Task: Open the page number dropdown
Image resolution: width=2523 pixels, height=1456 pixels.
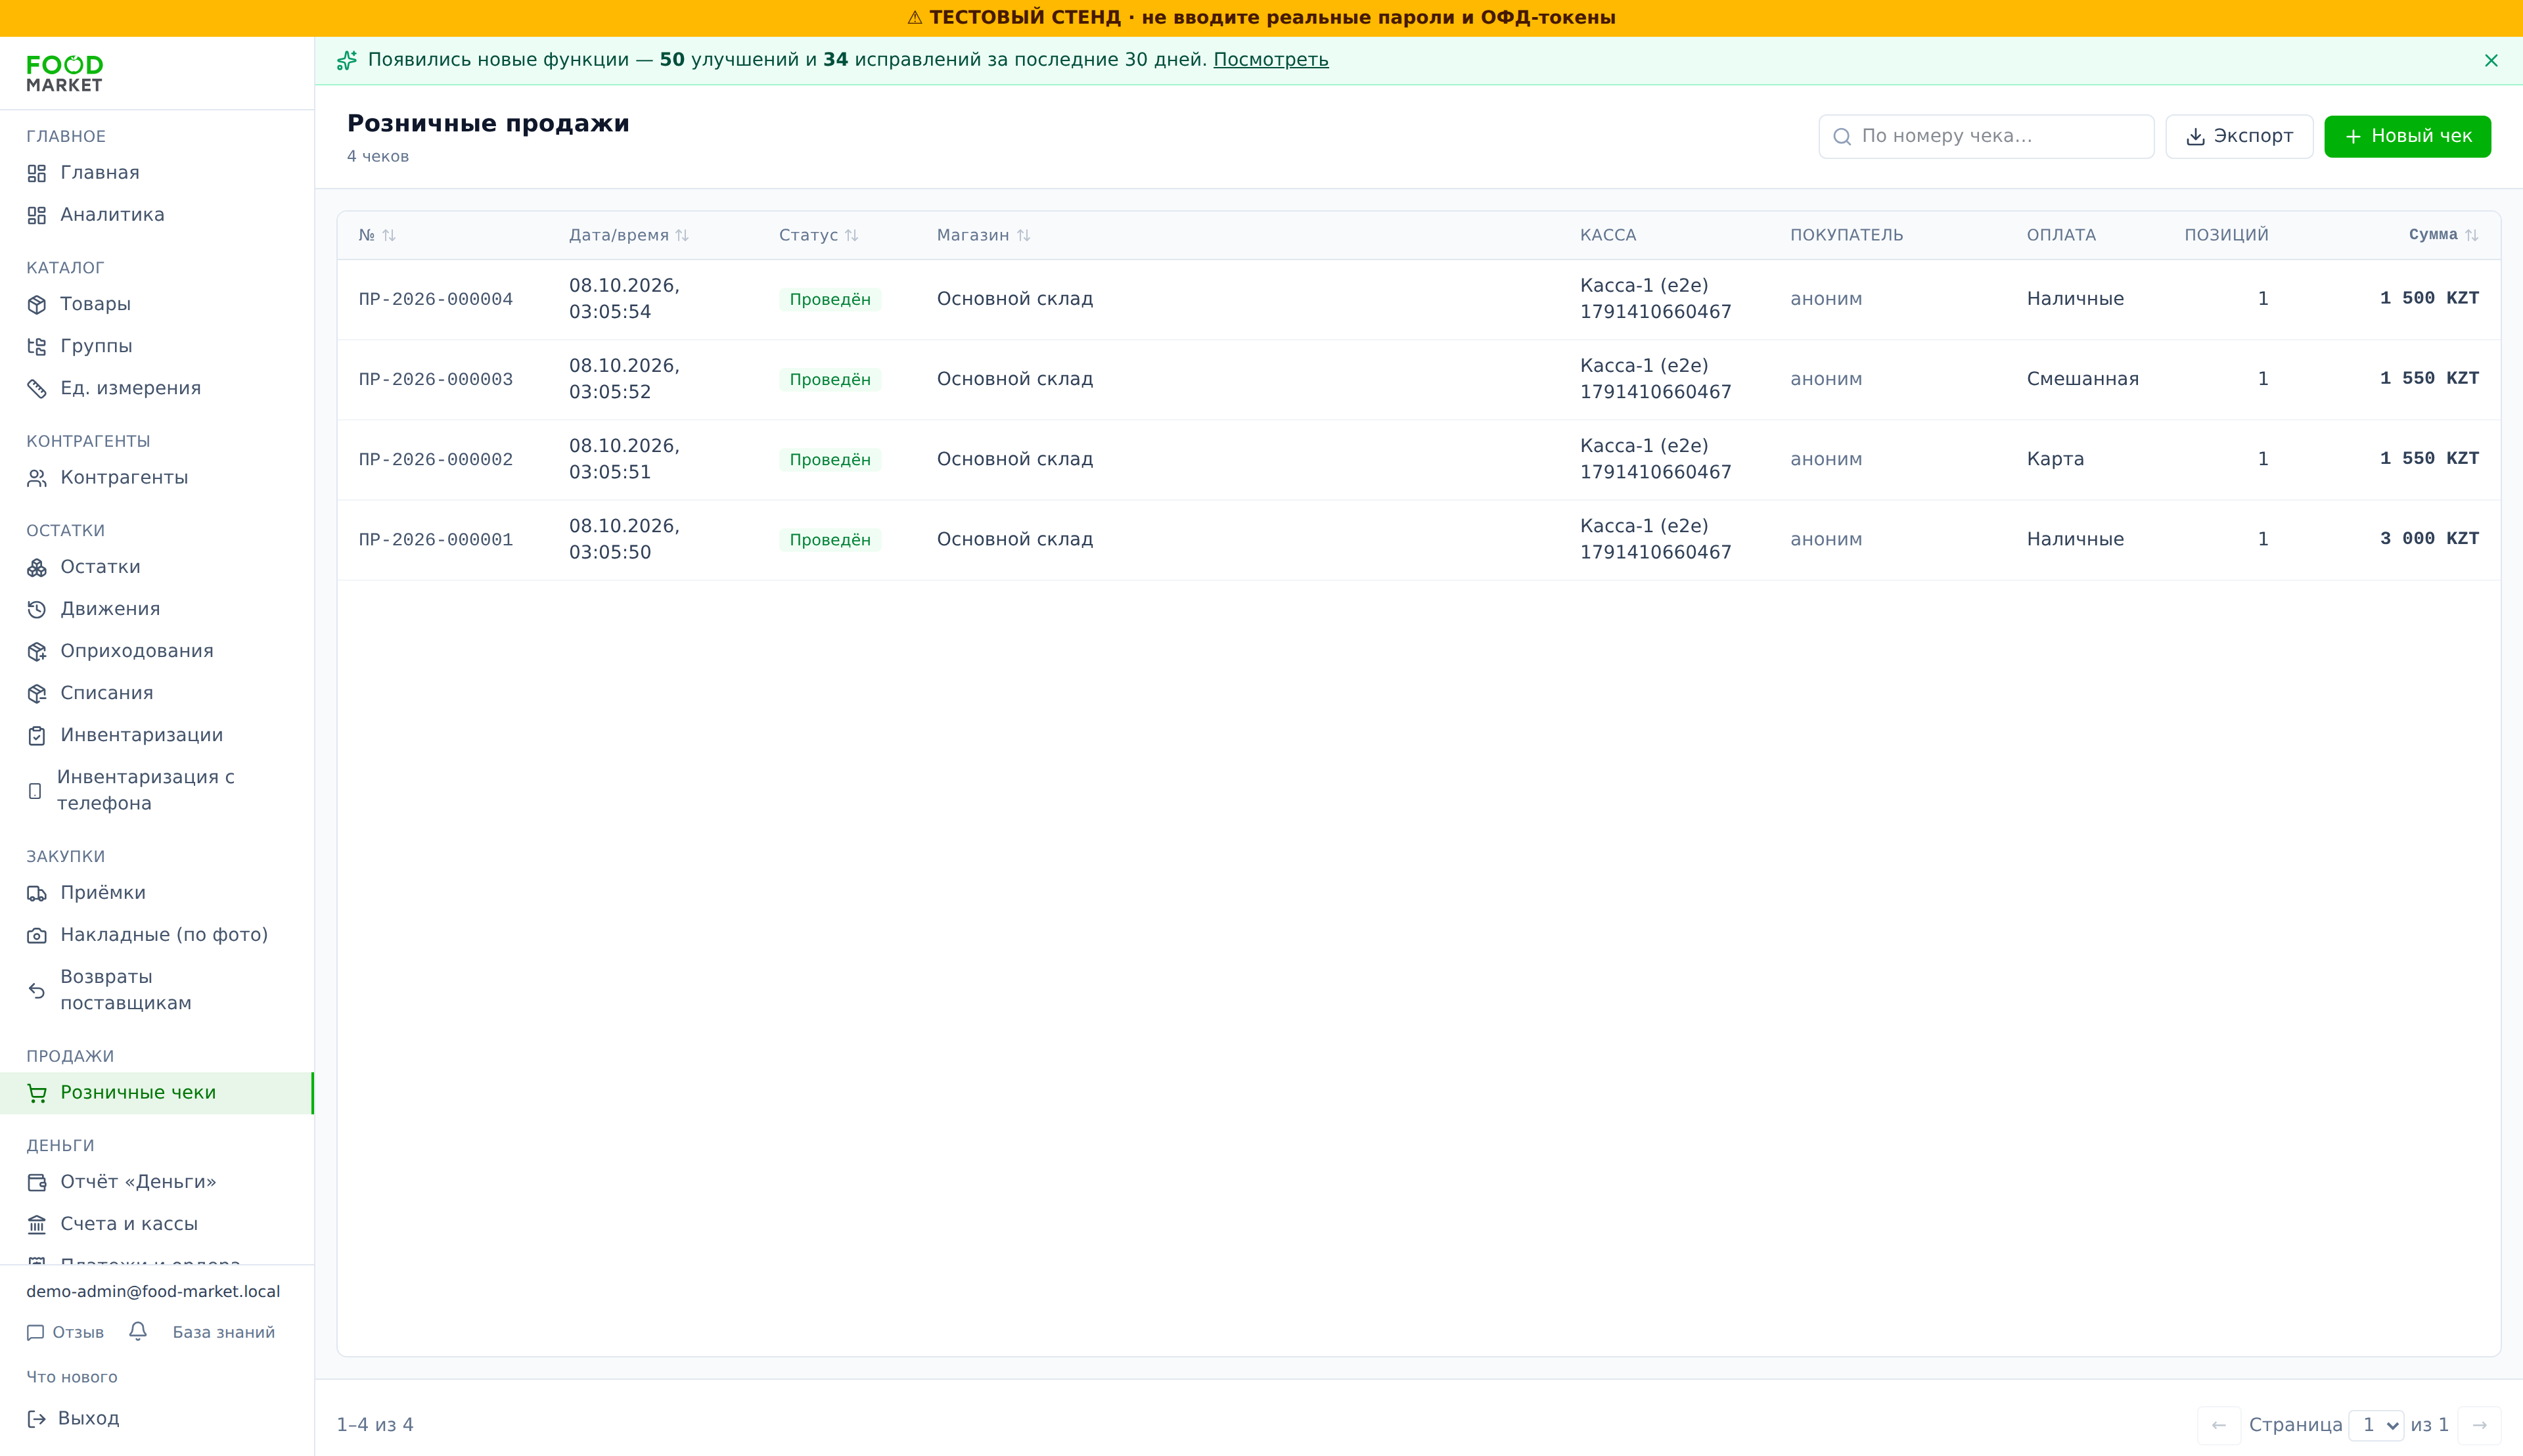Action: (x=2376, y=1425)
